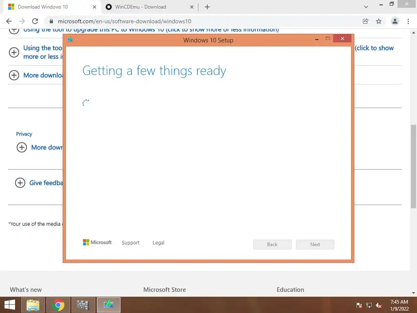Click the muted volume tray icon
Image resolution: width=417 pixels, height=313 pixels.
coord(379,305)
